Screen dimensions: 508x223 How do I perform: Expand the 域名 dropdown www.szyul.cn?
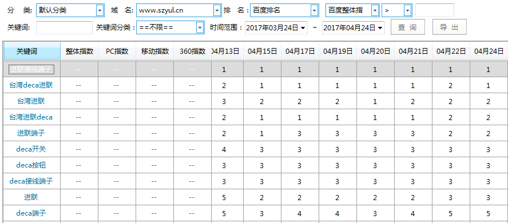tap(178, 10)
